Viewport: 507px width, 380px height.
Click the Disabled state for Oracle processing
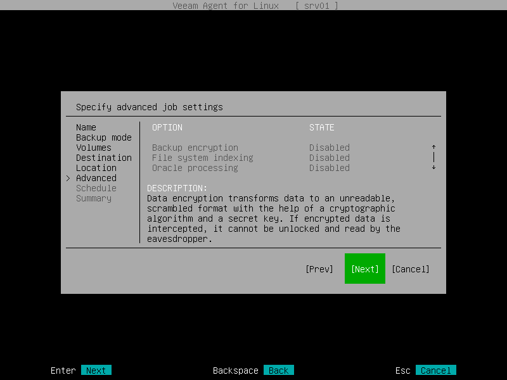pyautogui.click(x=329, y=168)
